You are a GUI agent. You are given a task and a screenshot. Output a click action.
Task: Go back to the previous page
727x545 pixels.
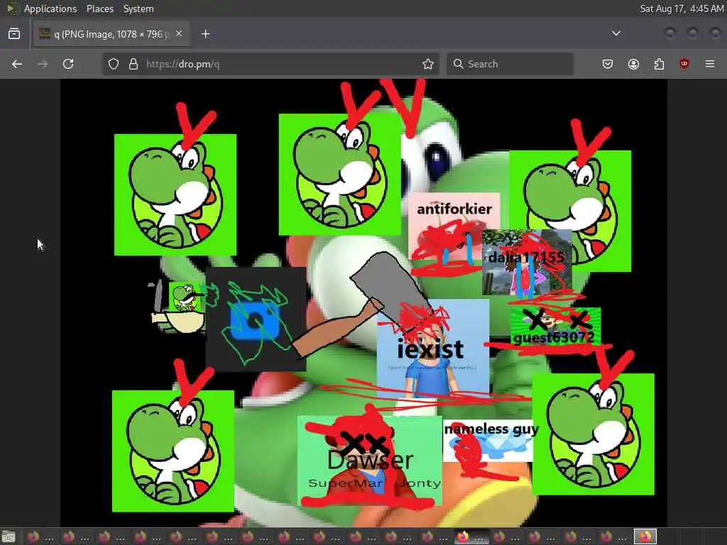coord(17,64)
